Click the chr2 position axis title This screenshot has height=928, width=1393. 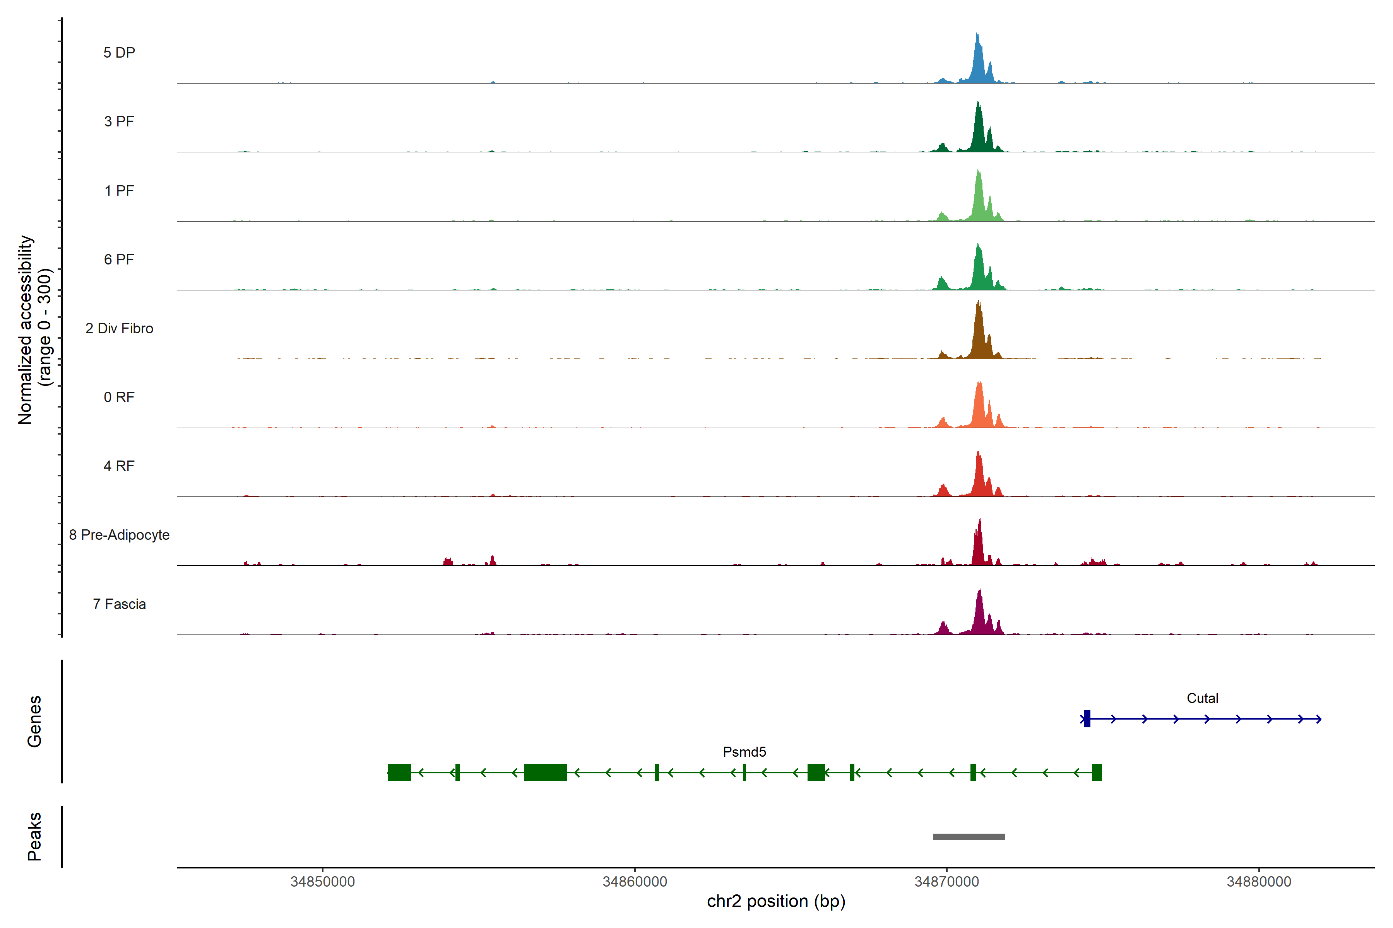[776, 902]
